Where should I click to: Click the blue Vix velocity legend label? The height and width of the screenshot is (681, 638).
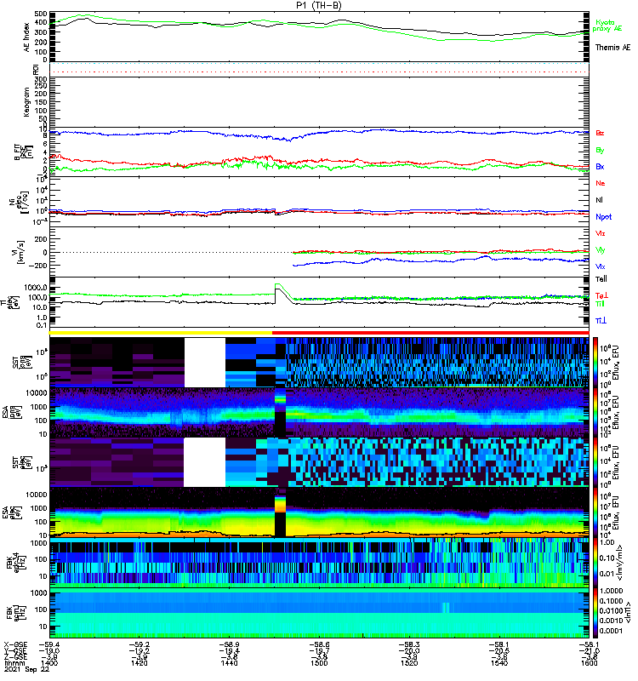pos(600,266)
